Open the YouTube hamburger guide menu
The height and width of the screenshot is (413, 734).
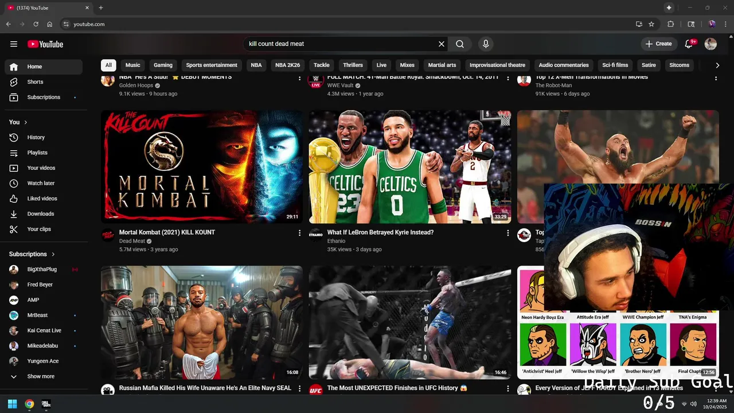14,44
